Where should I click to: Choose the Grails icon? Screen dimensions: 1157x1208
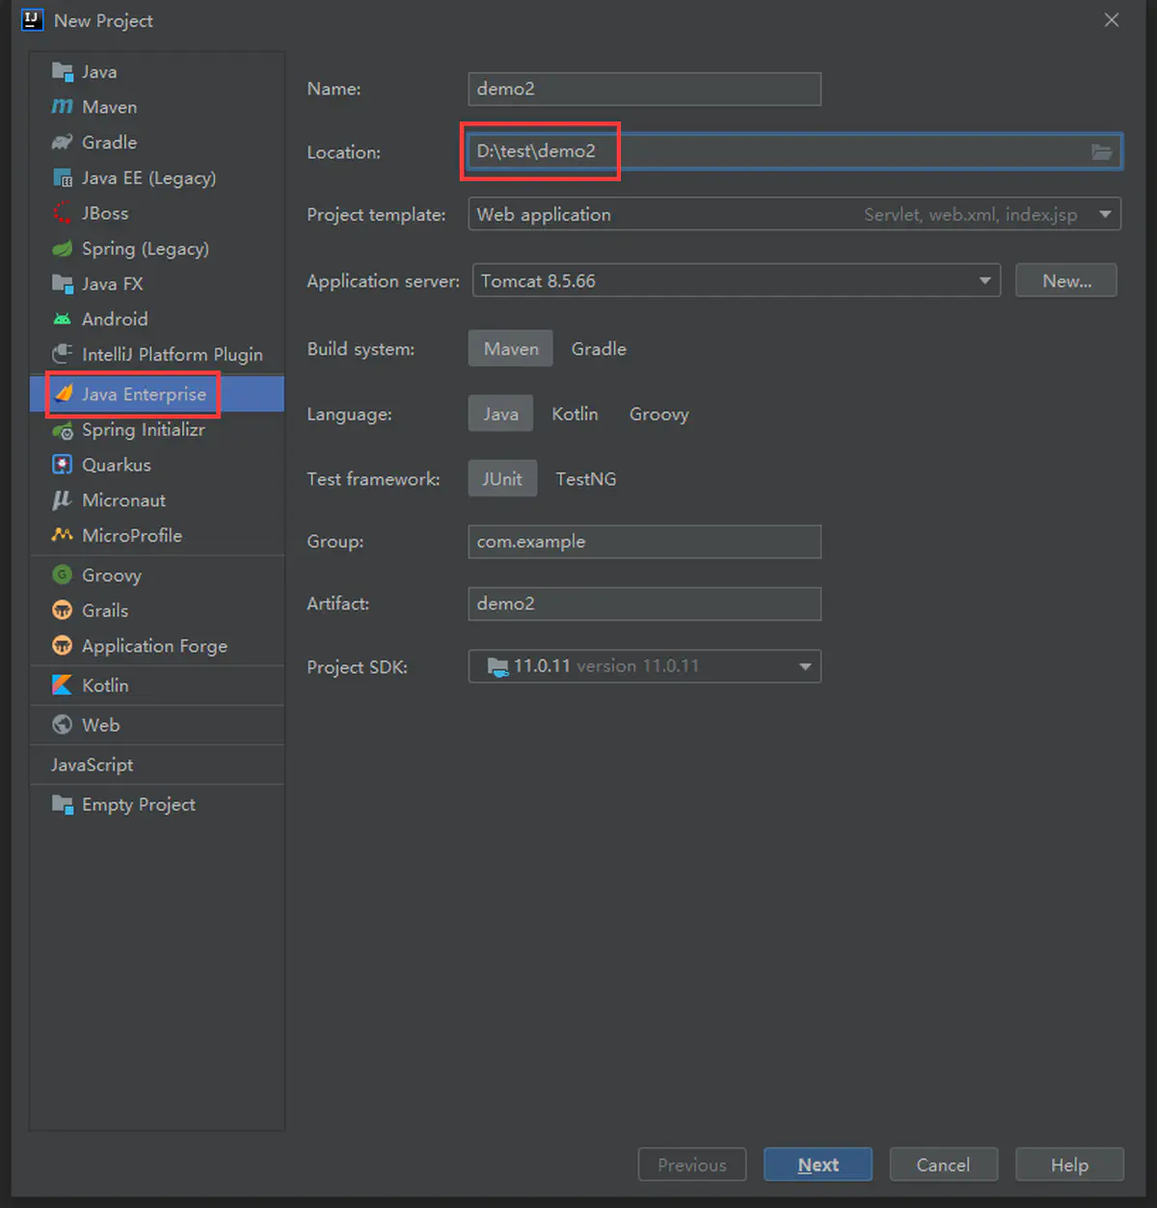(x=63, y=610)
